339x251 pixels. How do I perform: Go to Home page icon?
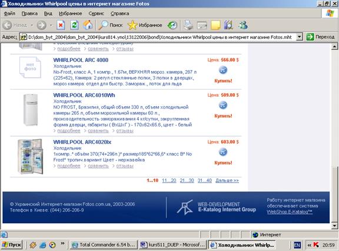click(x=88, y=25)
